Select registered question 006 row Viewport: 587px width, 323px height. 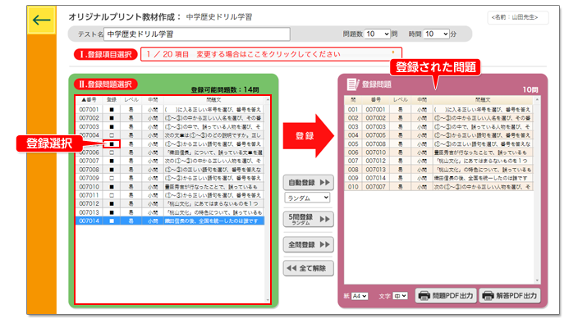pos(438,152)
